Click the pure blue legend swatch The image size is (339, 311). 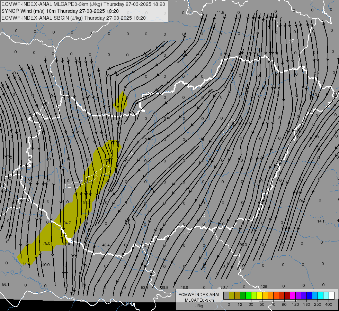point(310,295)
